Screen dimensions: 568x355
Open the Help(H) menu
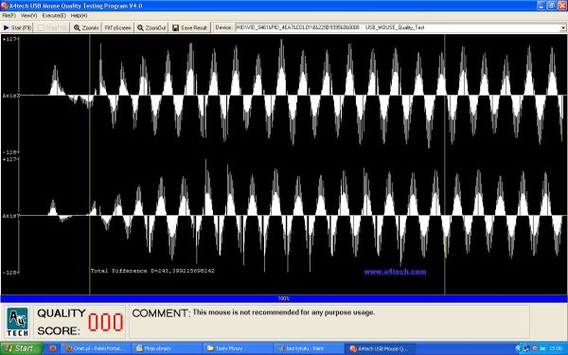[x=79, y=15]
